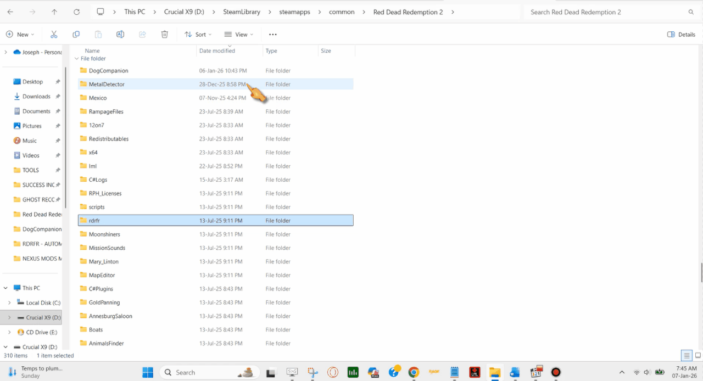Image resolution: width=703 pixels, height=381 pixels.
Task: Open Pictures in the quick access sidebar
Action: point(32,126)
